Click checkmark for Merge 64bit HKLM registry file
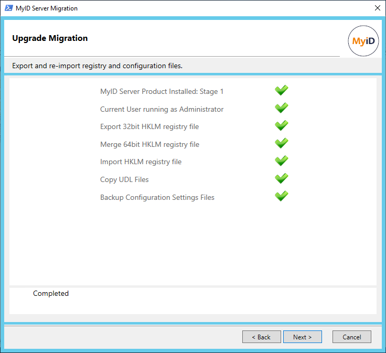The width and height of the screenshot is (386, 353). point(282,143)
